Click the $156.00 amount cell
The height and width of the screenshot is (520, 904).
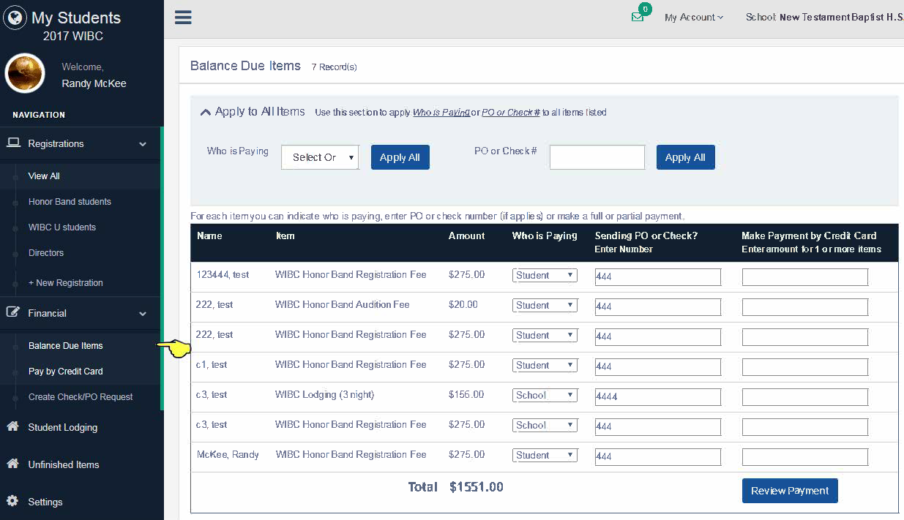[x=466, y=394]
